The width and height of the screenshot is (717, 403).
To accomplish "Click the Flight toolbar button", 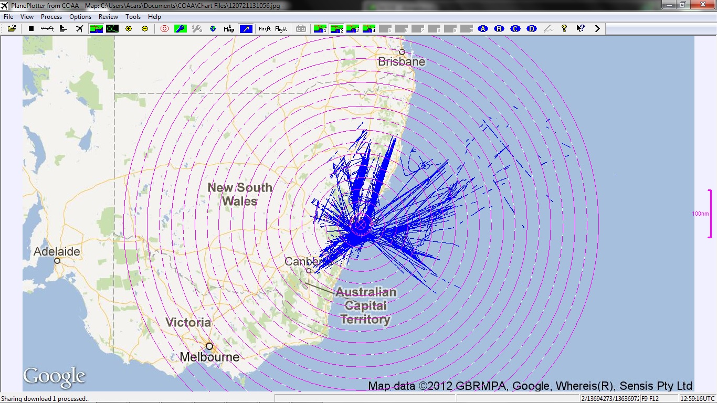I will (x=281, y=29).
